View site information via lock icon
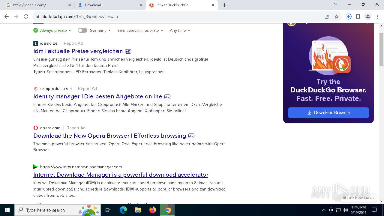Screen dimensions: 384x216 click(x=38, y=16)
